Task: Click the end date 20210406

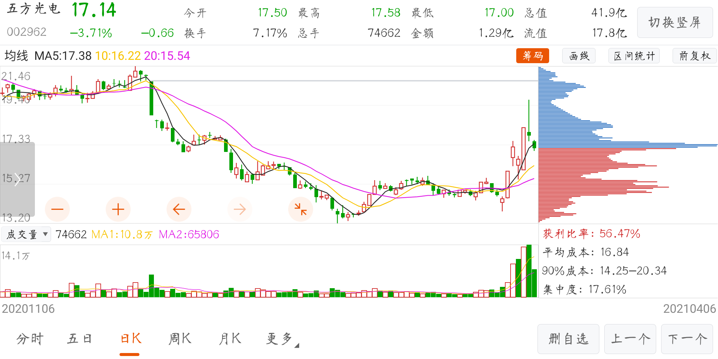Action: point(689,309)
